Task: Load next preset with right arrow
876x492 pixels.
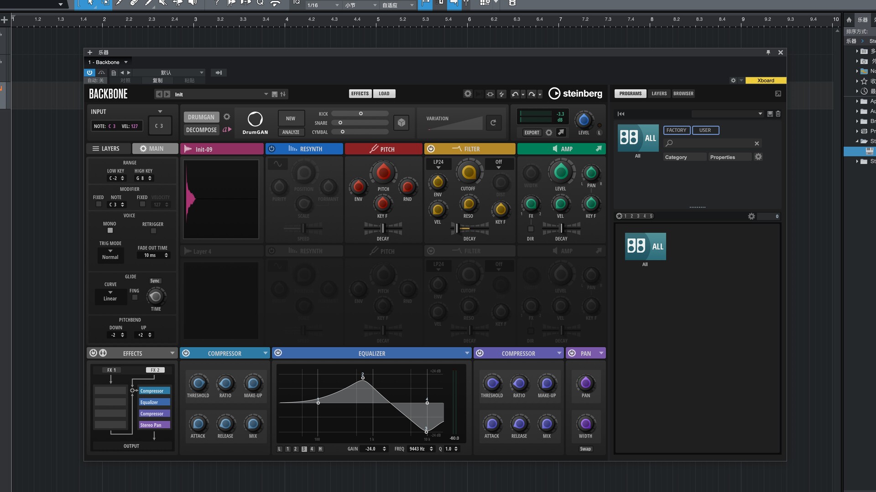Action: click(x=167, y=94)
